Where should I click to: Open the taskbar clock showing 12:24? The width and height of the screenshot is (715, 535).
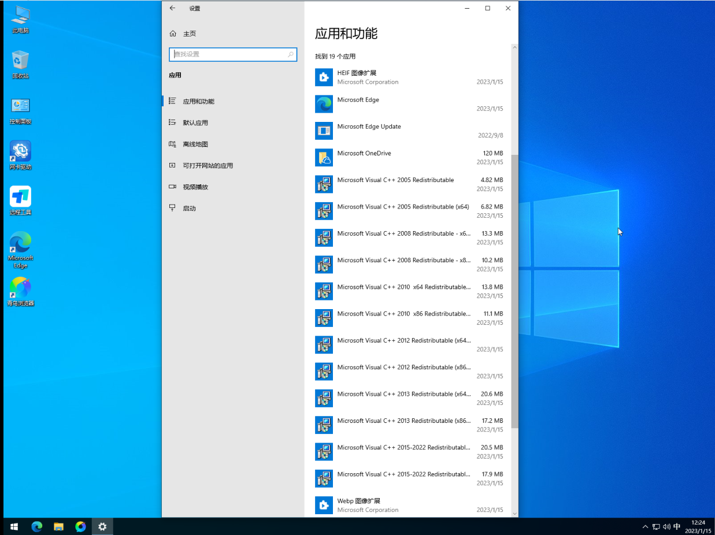tap(698, 527)
